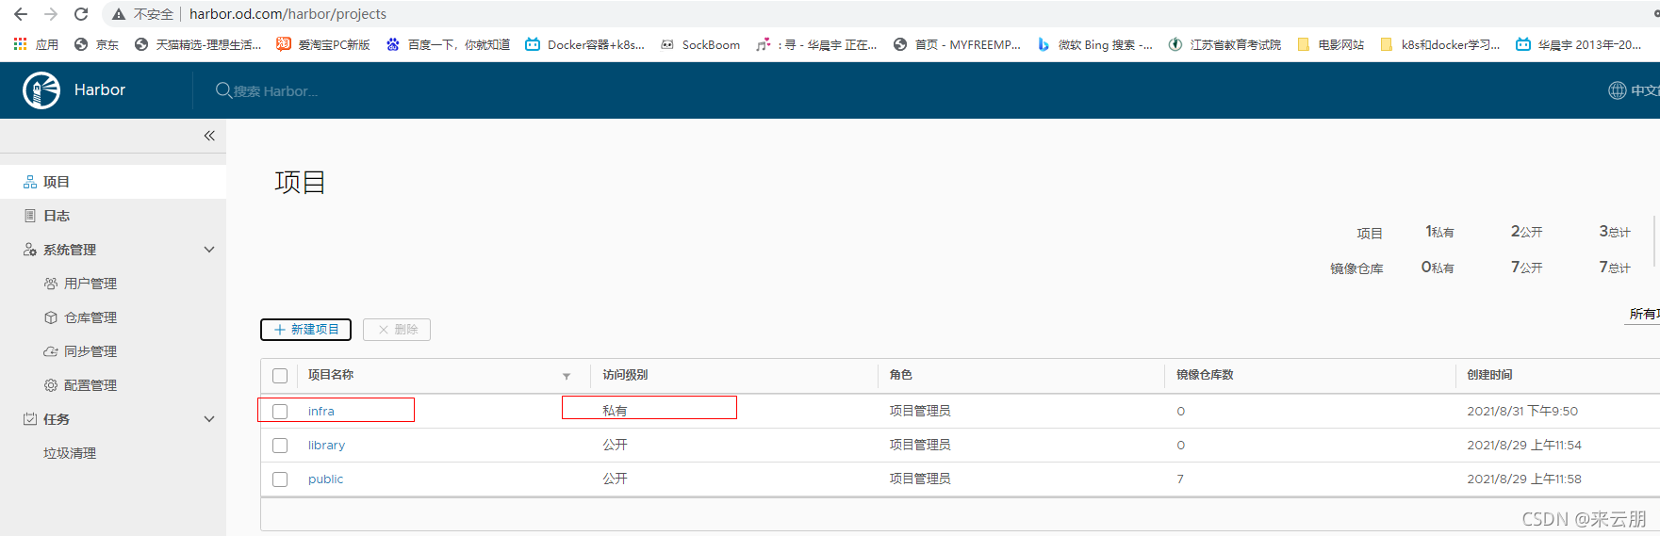Click the 公开 access level of library

click(615, 445)
